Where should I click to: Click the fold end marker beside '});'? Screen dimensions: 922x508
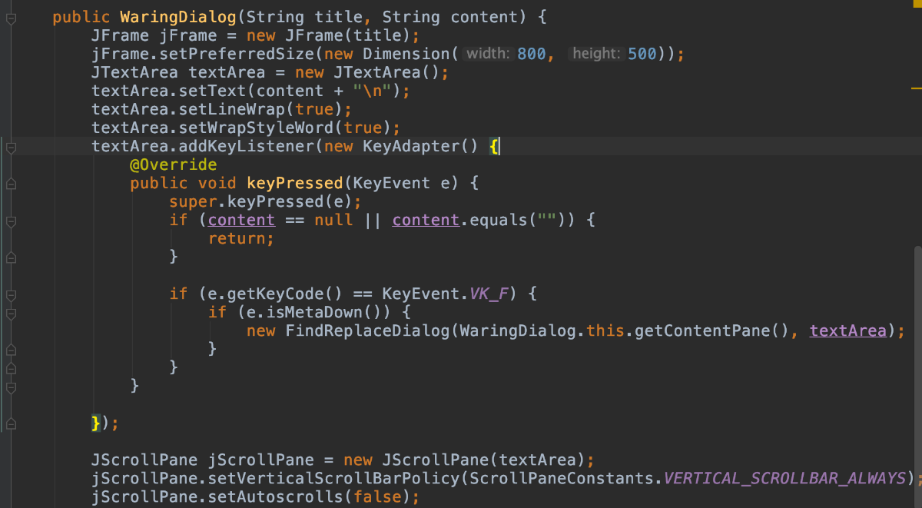pos(10,422)
